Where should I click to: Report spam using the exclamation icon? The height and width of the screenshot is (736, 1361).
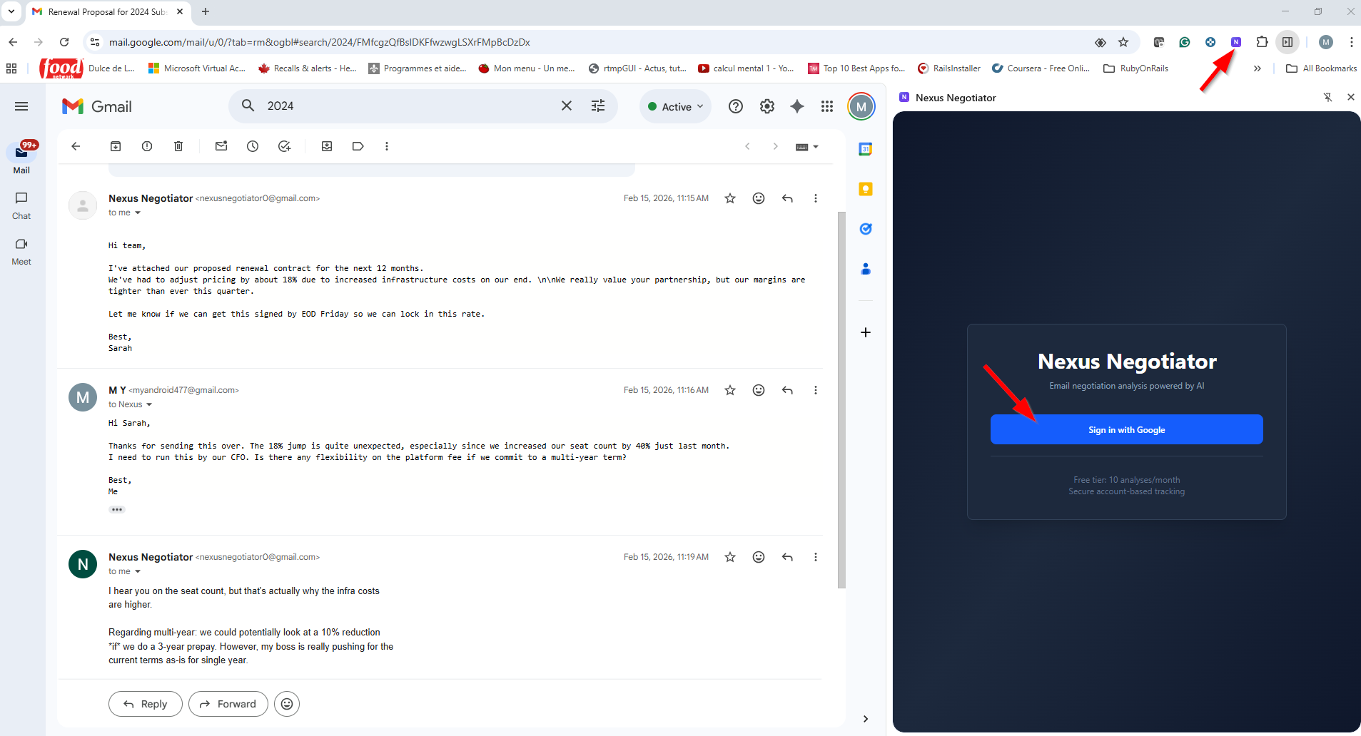147,146
